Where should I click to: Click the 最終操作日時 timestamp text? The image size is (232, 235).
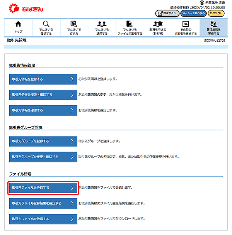198,7
